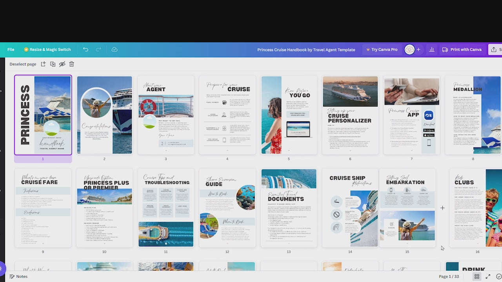Click Print with Canva button
Image resolution: width=502 pixels, height=282 pixels.
pos(462,50)
